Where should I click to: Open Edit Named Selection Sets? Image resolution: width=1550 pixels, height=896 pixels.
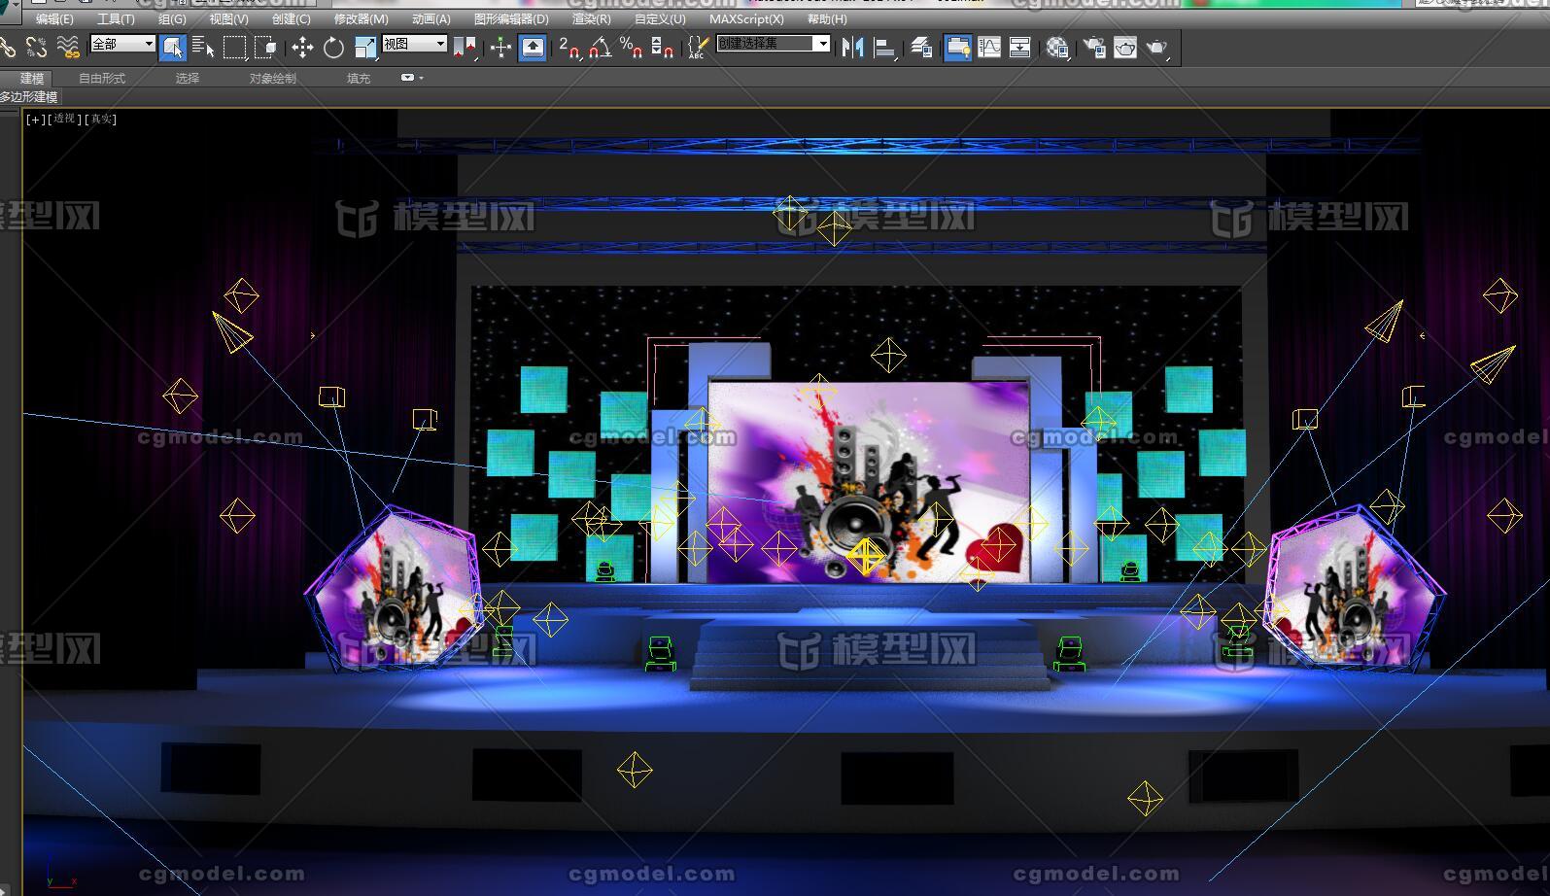click(697, 47)
